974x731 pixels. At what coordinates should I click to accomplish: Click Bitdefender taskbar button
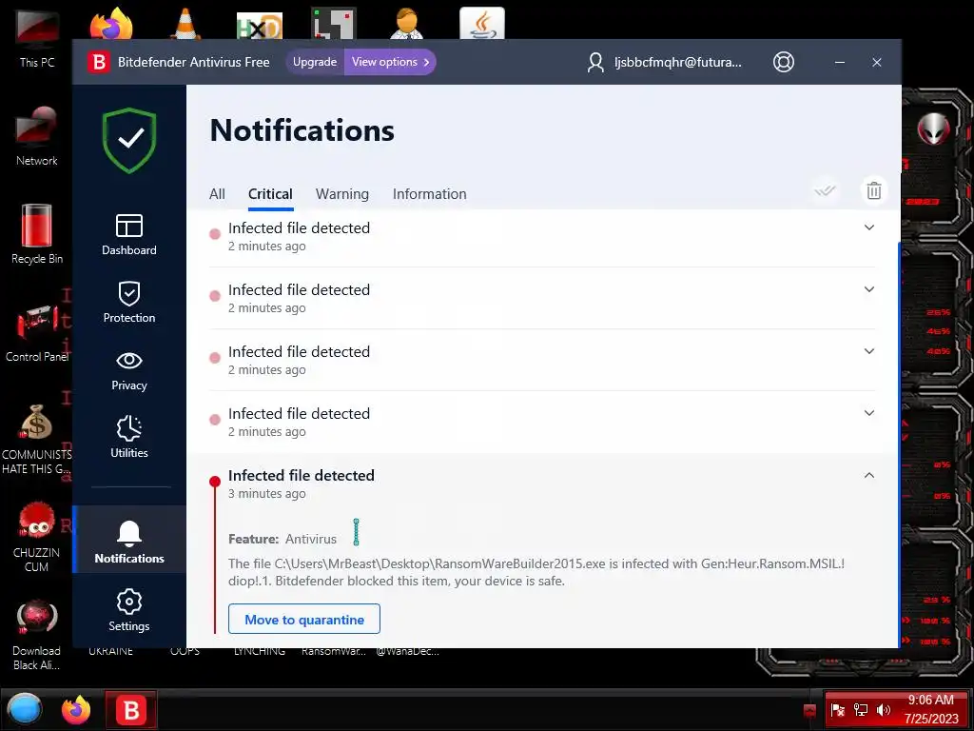coord(130,709)
